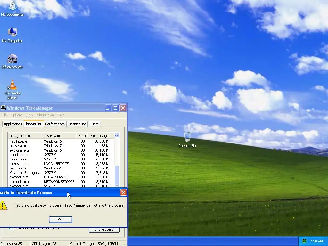Open the My Documents desktop icon
Image resolution: width=328 pixels, height=246 pixels.
tap(12, 8)
